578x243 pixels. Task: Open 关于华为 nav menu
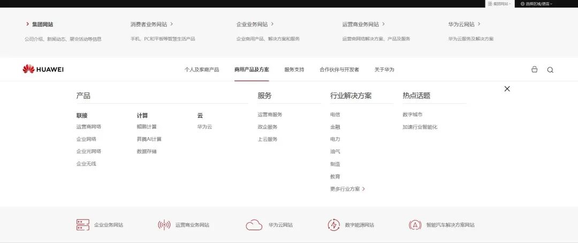click(384, 70)
